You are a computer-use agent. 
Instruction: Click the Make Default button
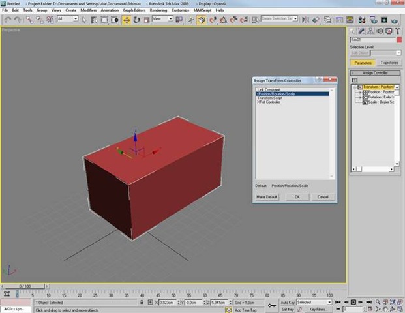(267, 196)
